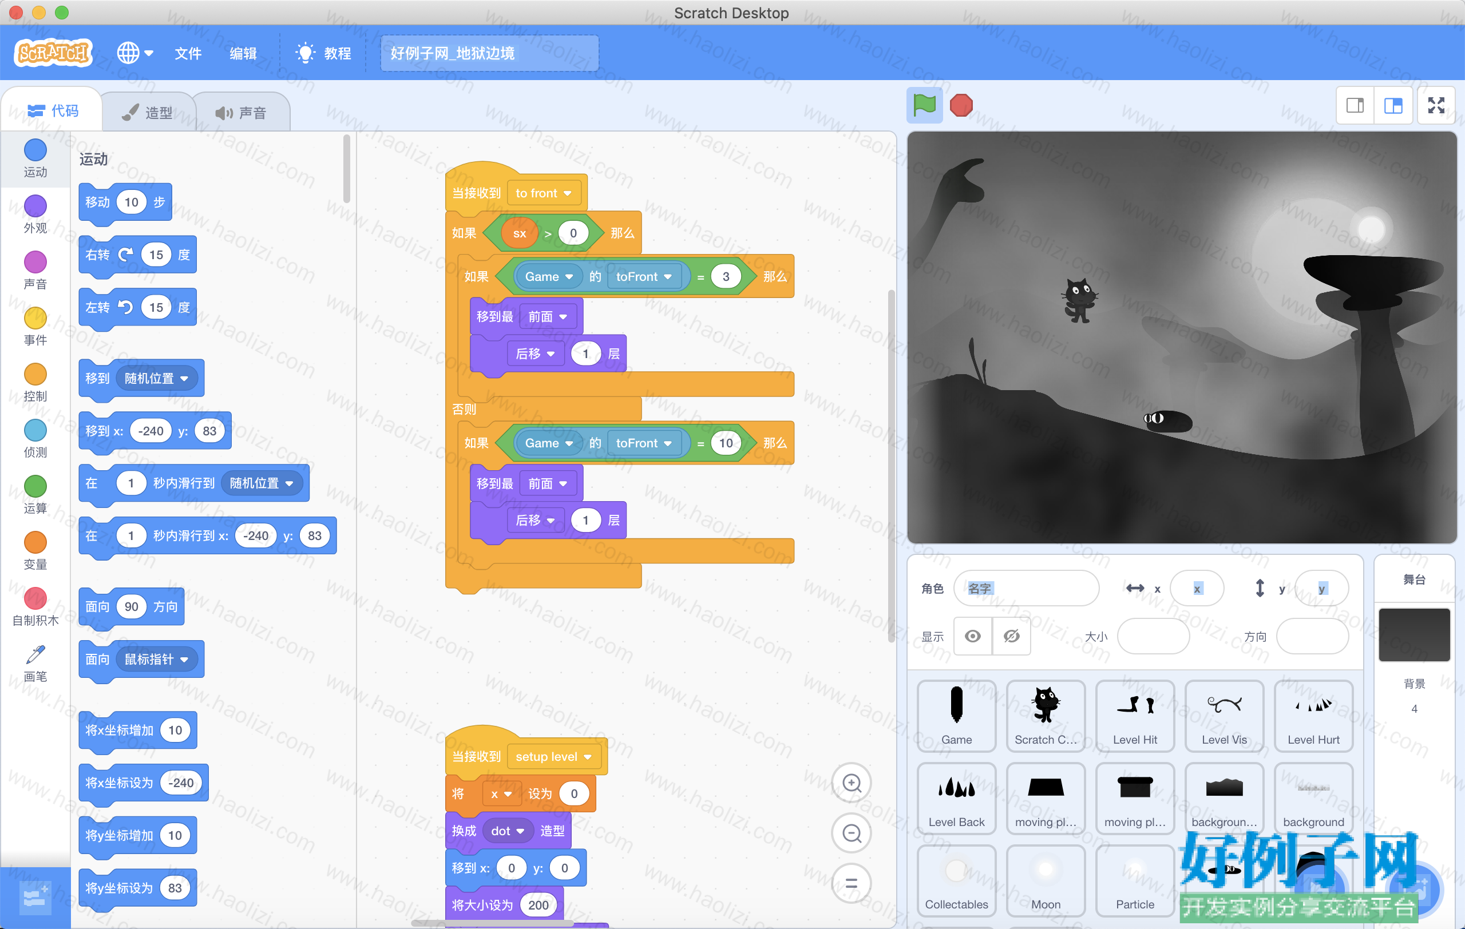1465x929 pixels.
Task: Click the 大小 size field
Action: [1153, 636]
